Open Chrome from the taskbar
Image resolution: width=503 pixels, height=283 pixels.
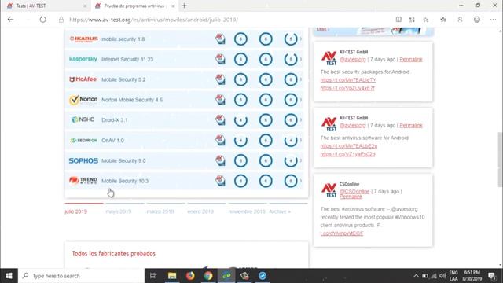(x=208, y=276)
